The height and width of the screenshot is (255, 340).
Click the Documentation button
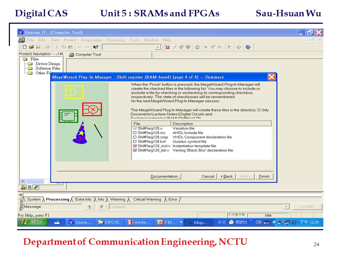point(165,176)
